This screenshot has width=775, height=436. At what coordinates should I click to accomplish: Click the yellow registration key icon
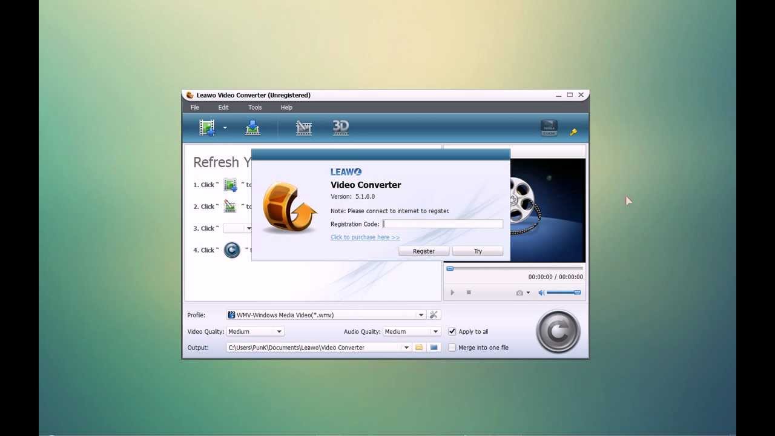click(x=573, y=131)
